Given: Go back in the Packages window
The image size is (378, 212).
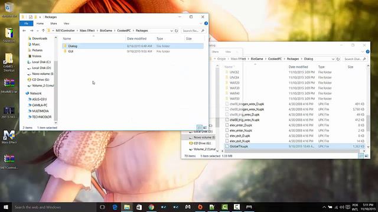Looking at the screenshot, I should pos(24,31).
